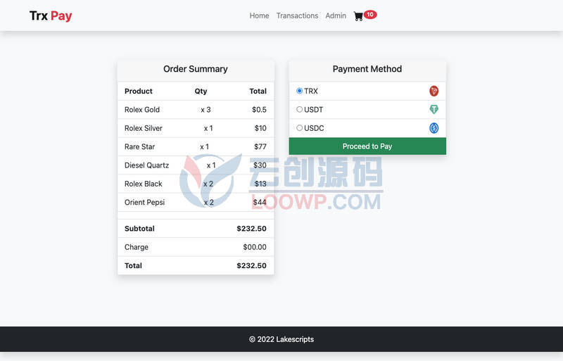This screenshot has width=563, height=361.
Task: Click the green USDT Tether logo
Action: (x=434, y=109)
